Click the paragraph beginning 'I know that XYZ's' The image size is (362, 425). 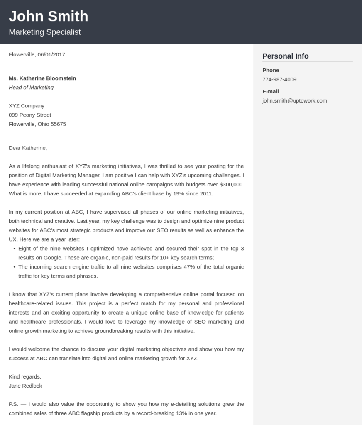tap(126, 313)
